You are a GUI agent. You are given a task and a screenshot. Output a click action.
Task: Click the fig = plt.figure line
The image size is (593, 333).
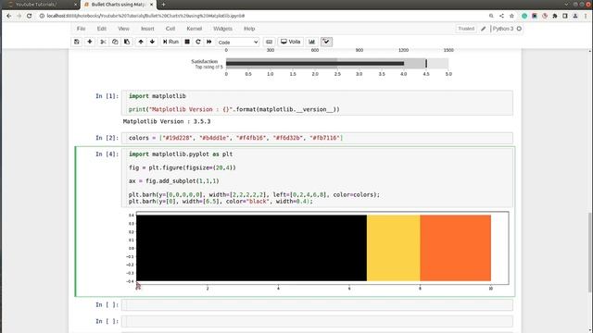click(182, 167)
